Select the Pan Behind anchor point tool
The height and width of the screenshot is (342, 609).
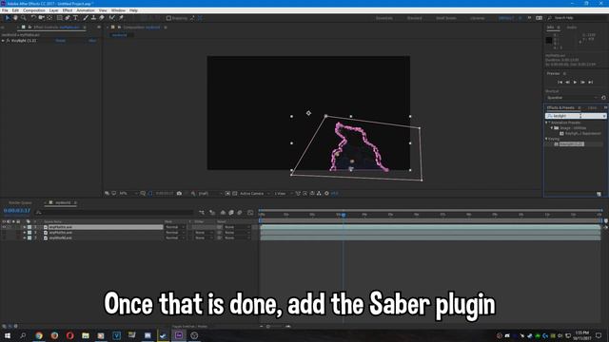49,18
